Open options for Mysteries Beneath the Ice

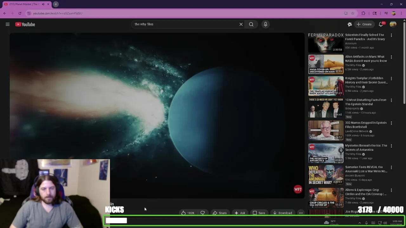[391, 146]
